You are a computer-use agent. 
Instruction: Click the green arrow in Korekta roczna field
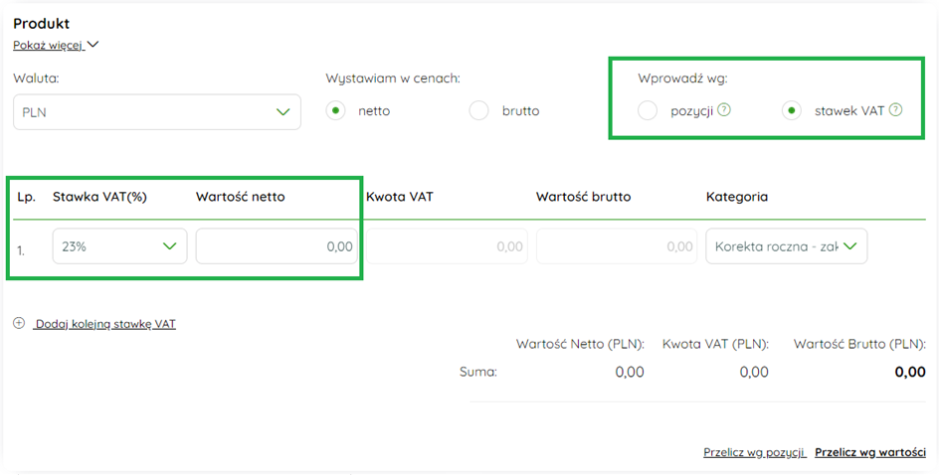[849, 245]
